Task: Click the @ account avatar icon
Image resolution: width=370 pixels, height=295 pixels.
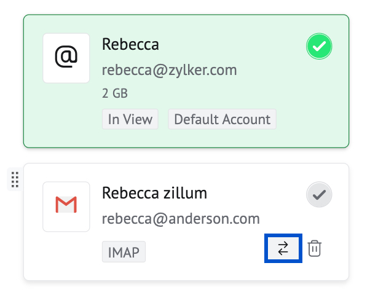Action: (66, 58)
